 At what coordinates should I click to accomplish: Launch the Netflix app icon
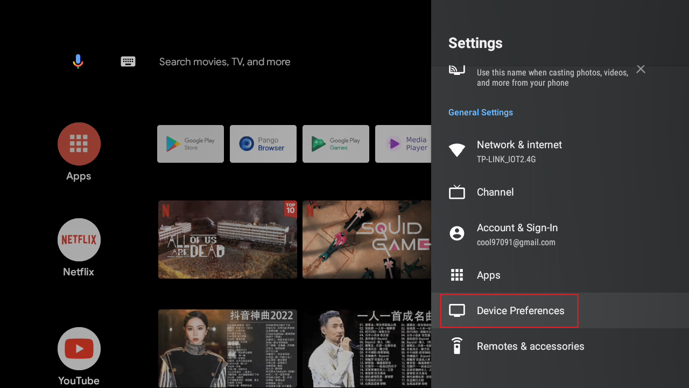(x=79, y=240)
